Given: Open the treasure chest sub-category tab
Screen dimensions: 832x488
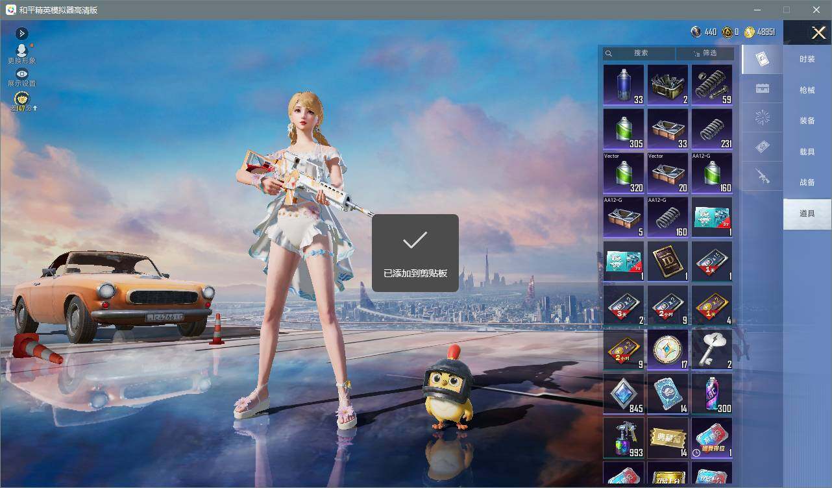Looking at the screenshot, I should point(763,88).
